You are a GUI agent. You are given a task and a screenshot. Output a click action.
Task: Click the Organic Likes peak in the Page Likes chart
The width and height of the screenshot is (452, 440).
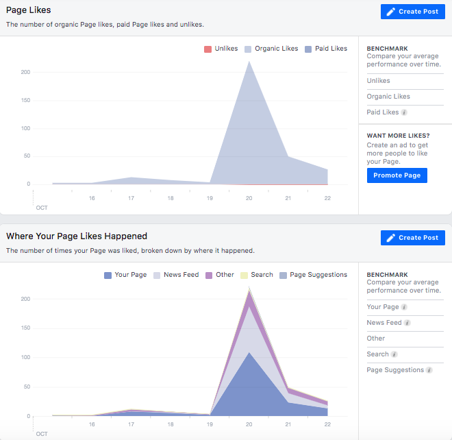[249, 62]
